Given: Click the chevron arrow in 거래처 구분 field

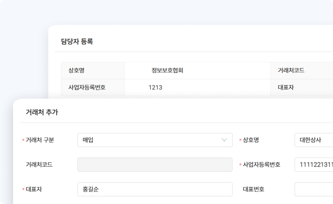Looking at the screenshot, I should coord(224,140).
